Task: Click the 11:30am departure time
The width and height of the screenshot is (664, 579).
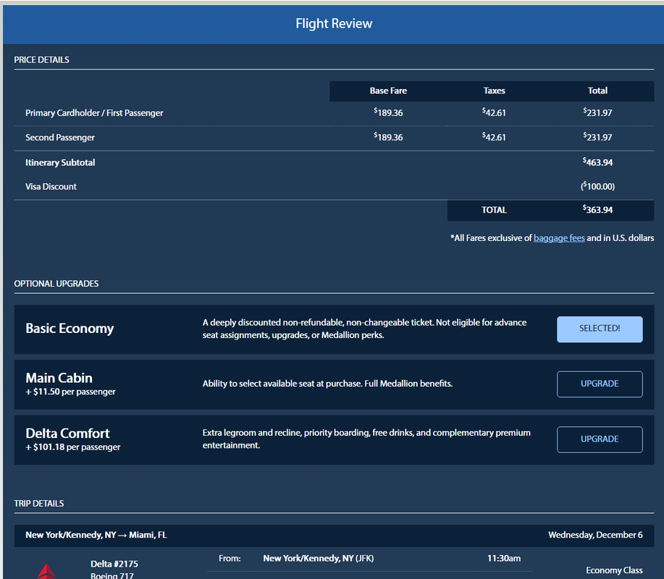Action: pyautogui.click(x=504, y=558)
